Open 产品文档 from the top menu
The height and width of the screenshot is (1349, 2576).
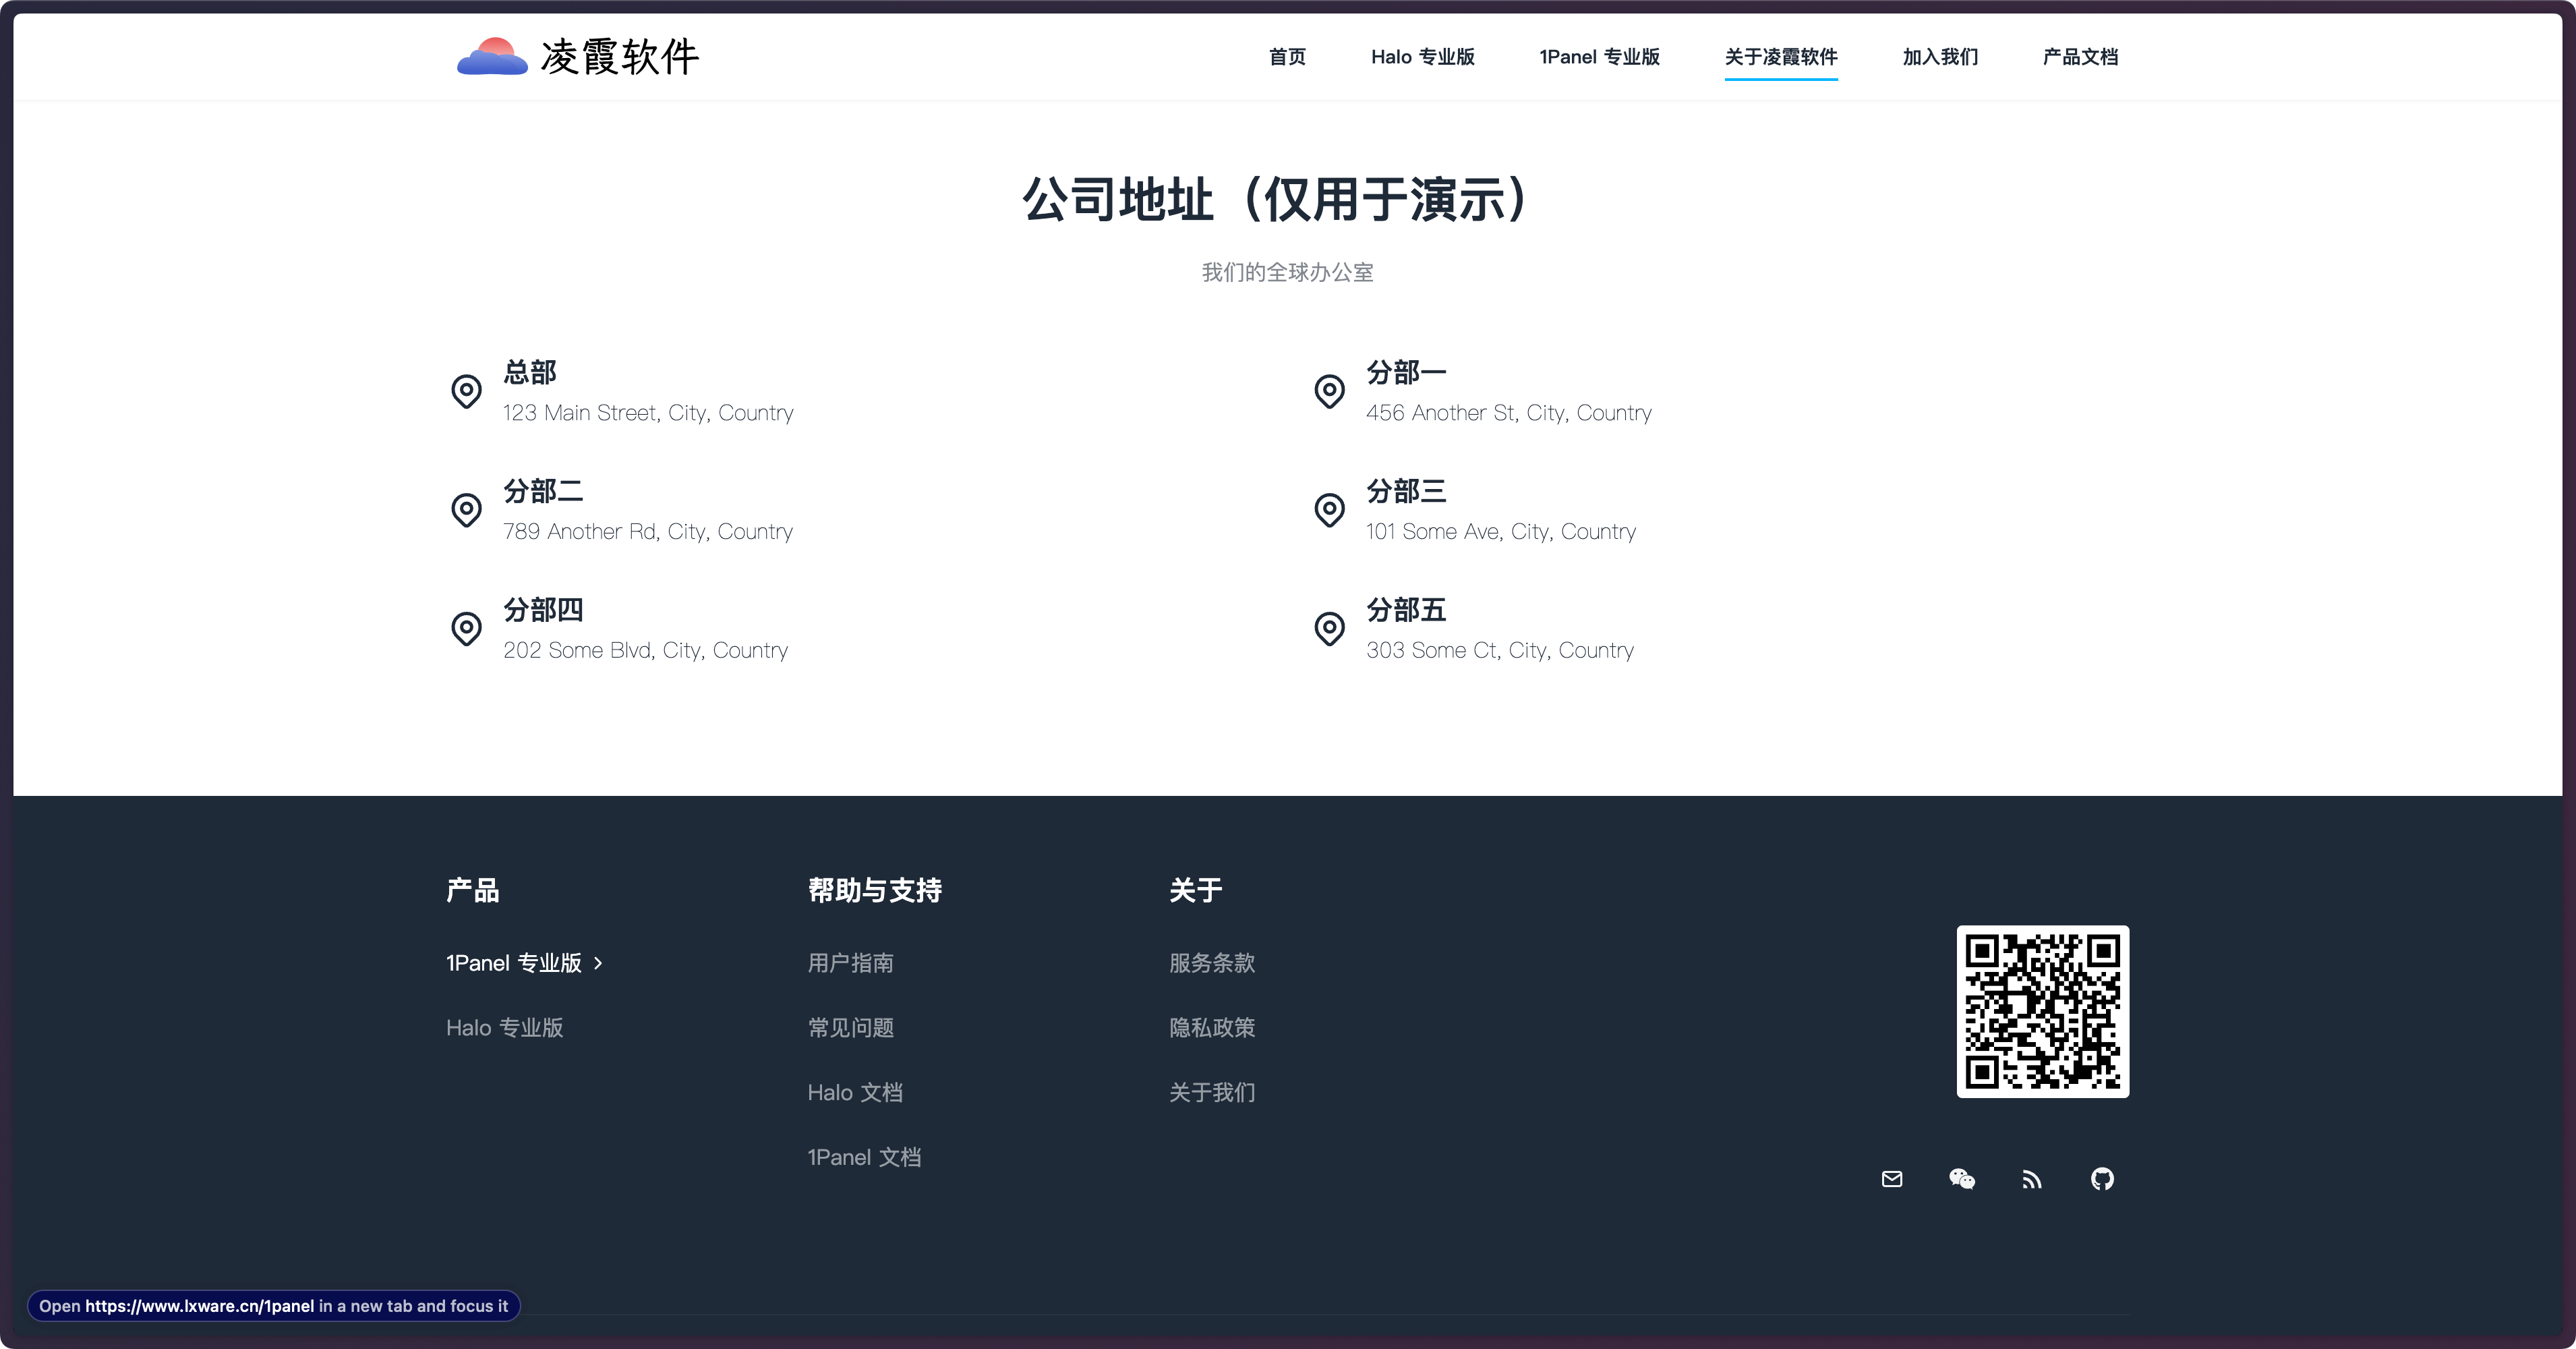click(x=2080, y=57)
